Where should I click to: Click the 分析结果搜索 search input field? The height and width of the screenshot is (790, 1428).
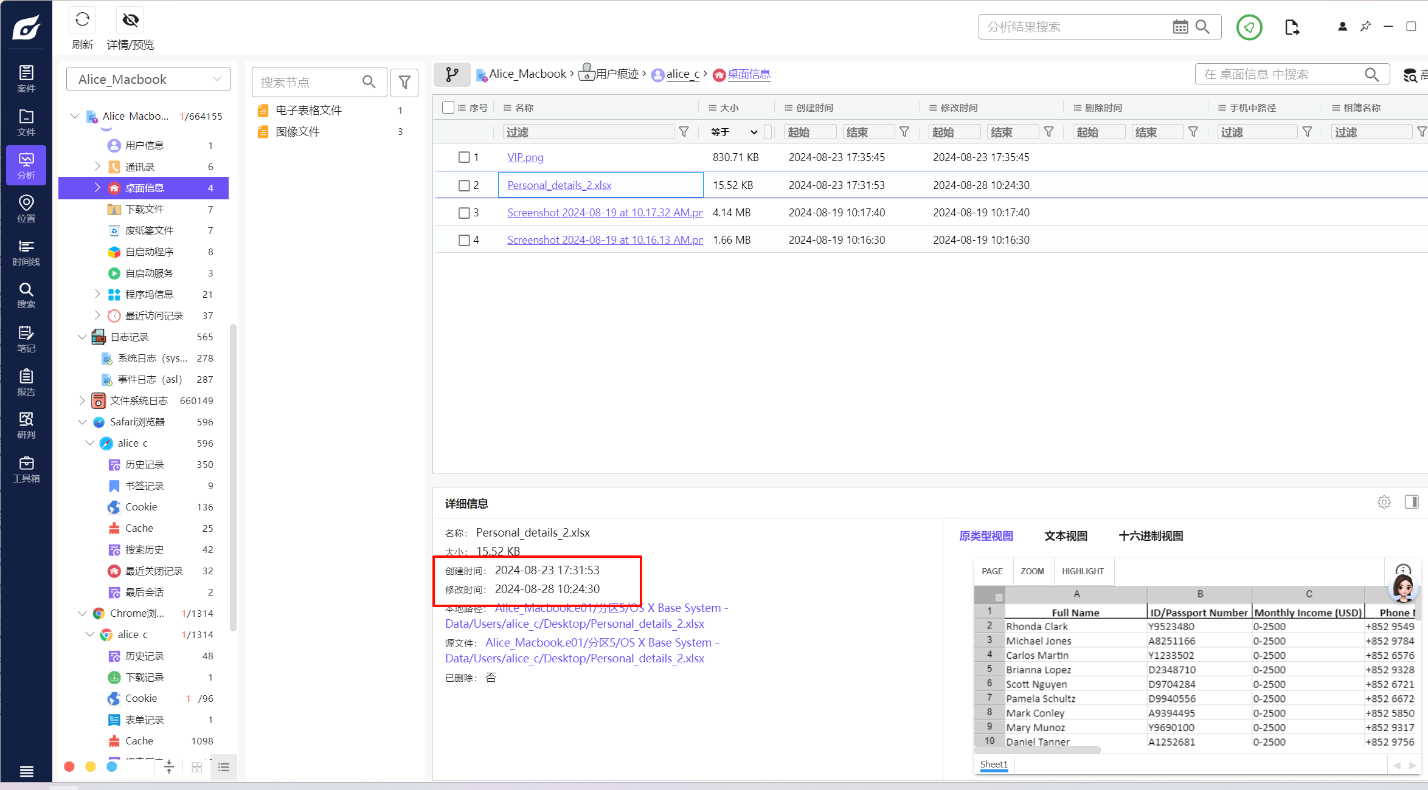[x=1073, y=27]
